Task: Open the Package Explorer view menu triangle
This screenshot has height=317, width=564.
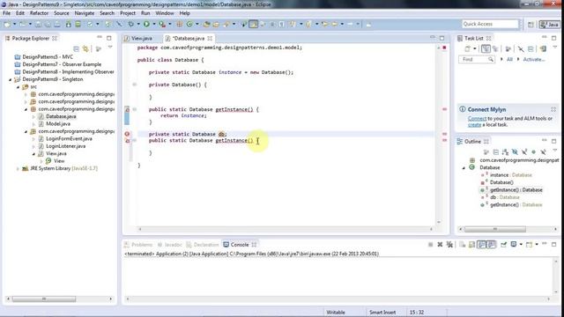Action: click(110, 47)
